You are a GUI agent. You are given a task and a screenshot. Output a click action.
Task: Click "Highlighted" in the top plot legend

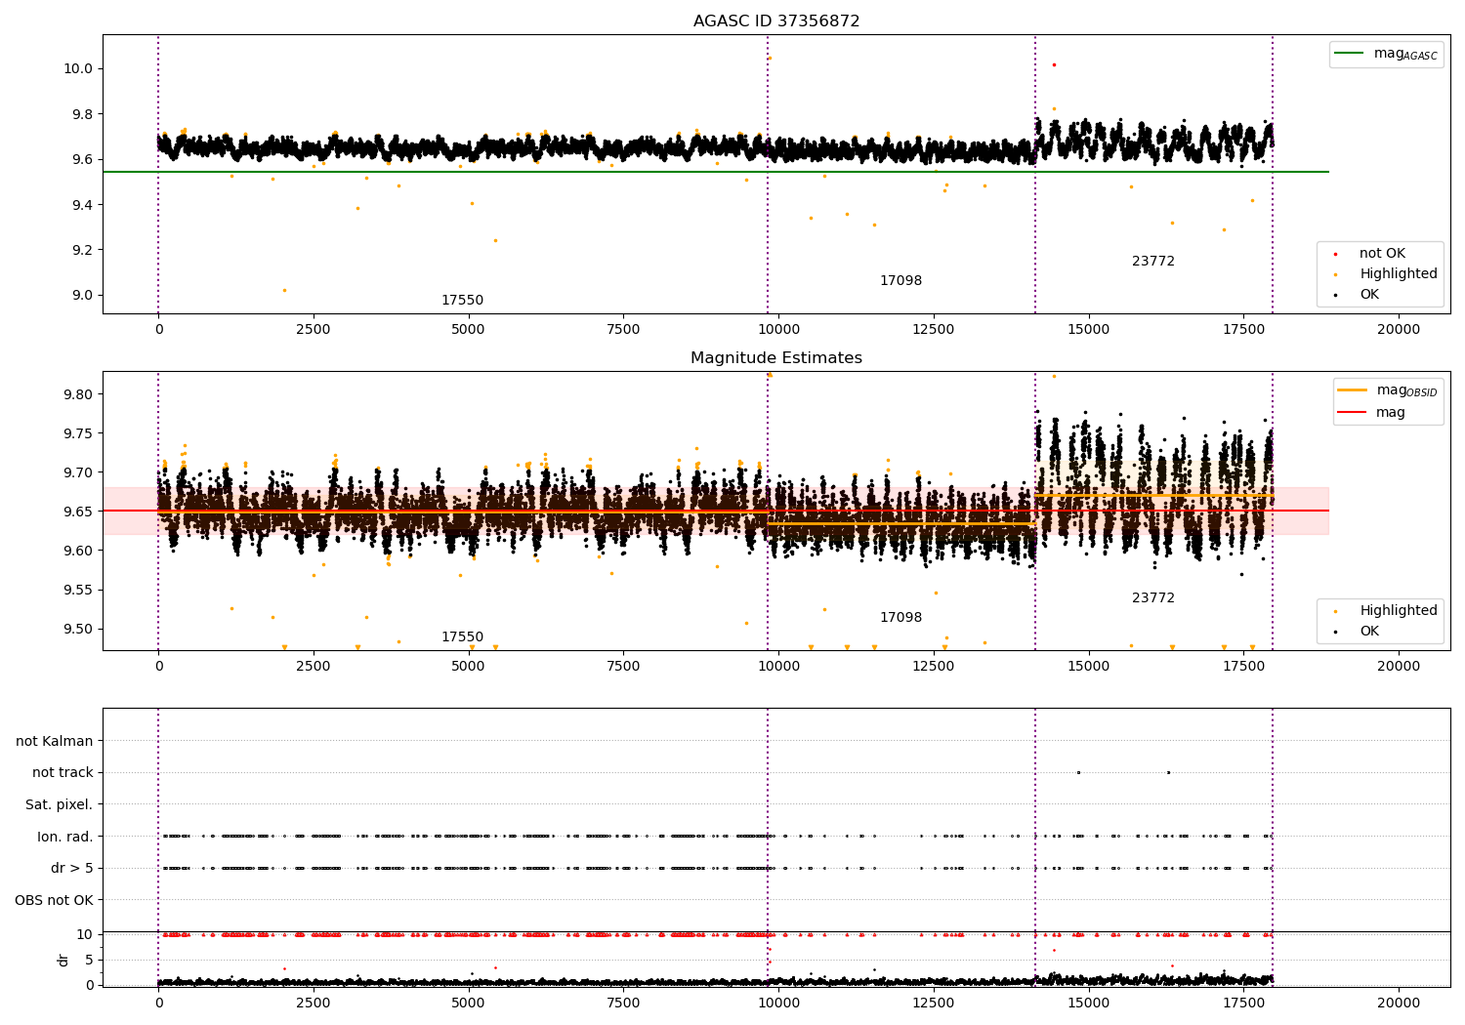tap(1398, 274)
